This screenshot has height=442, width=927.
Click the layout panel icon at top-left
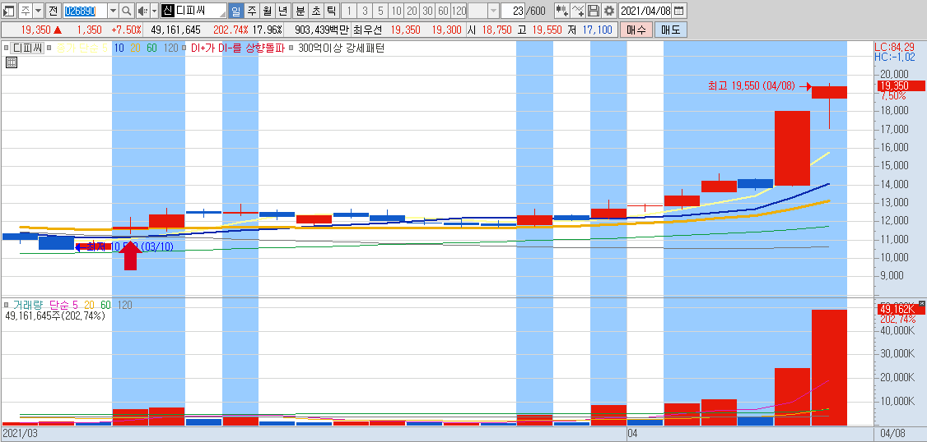(9, 11)
